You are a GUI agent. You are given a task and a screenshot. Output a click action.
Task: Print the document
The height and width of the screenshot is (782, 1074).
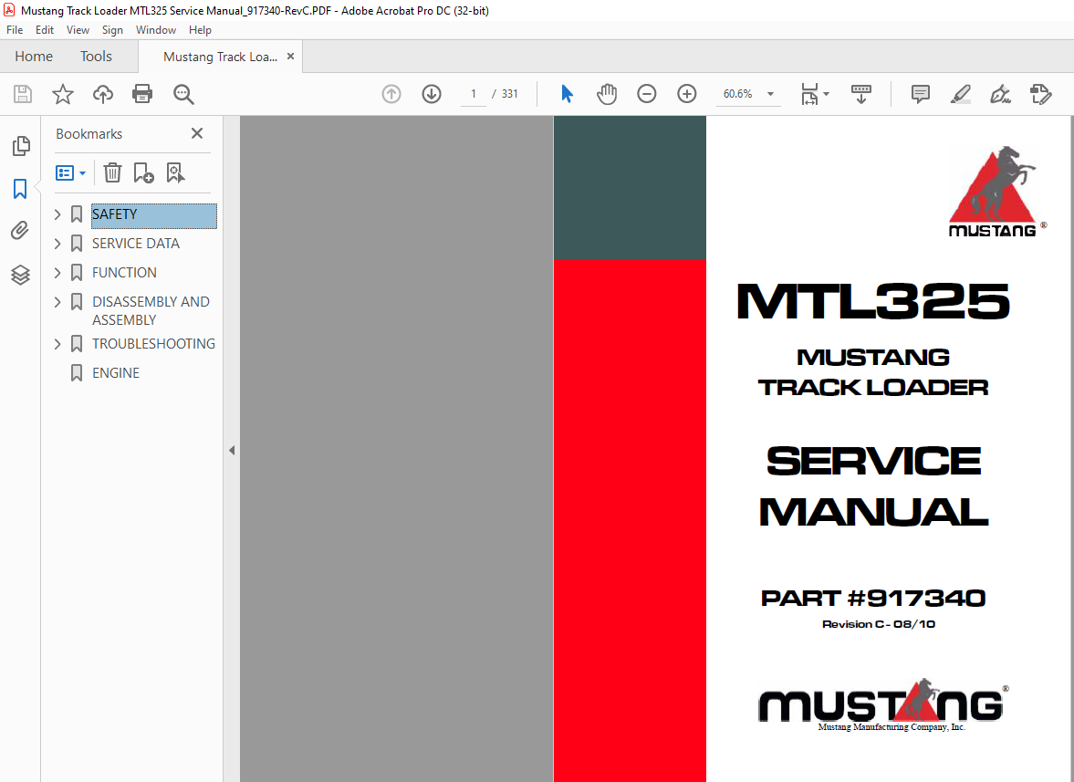coord(142,94)
